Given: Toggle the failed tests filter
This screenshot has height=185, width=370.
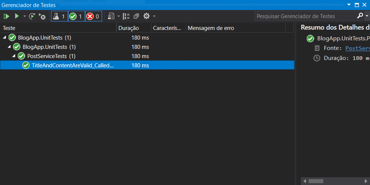Looking at the screenshot, I should tap(93, 16).
